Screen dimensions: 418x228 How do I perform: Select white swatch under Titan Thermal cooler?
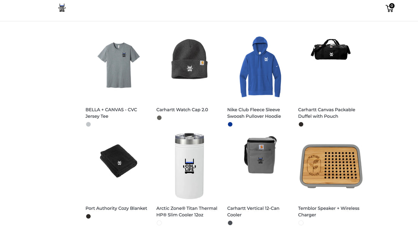tap(159, 223)
